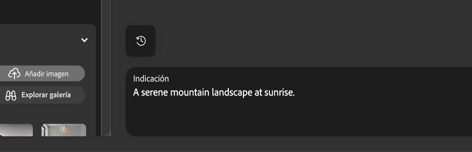This screenshot has width=472, height=152.
Task: Click empty space below the prompt text
Action: (299, 118)
